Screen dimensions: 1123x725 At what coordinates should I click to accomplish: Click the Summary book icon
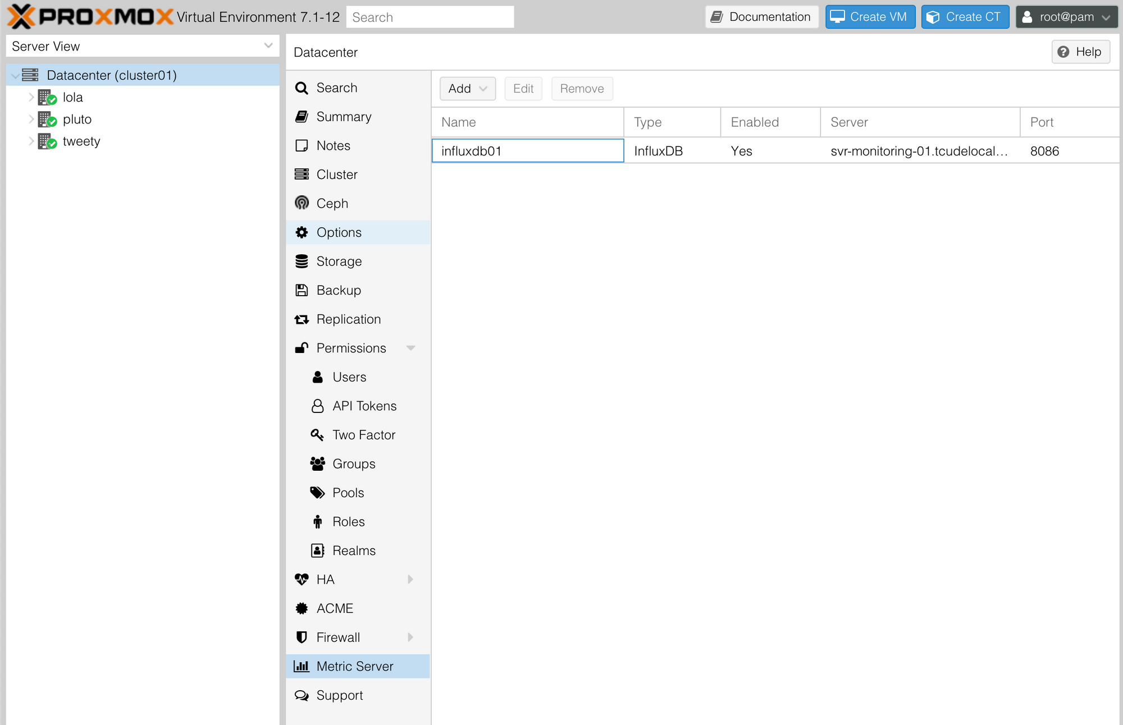[302, 117]
